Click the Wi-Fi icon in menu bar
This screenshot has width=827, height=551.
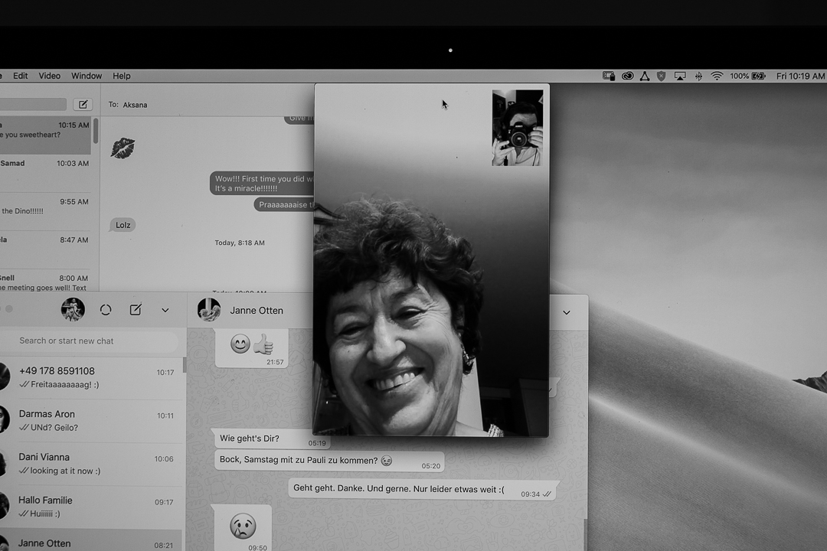717,76
